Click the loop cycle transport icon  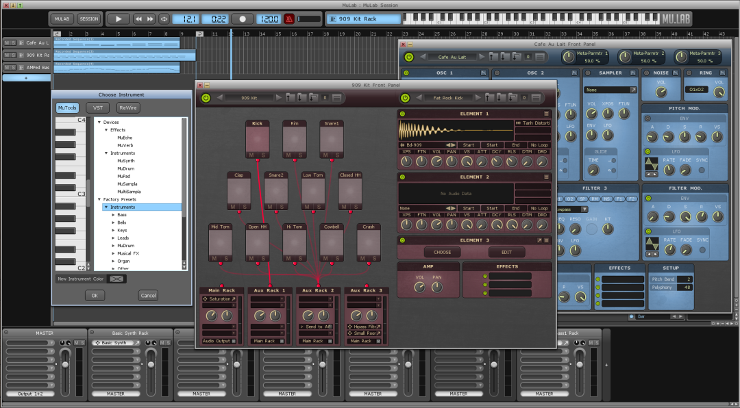coord(164,19)
